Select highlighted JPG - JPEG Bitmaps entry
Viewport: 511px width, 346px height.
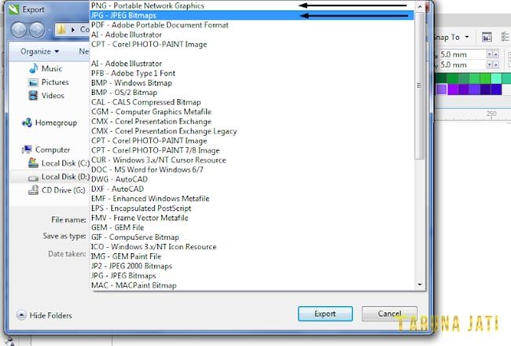pos(252,15)
